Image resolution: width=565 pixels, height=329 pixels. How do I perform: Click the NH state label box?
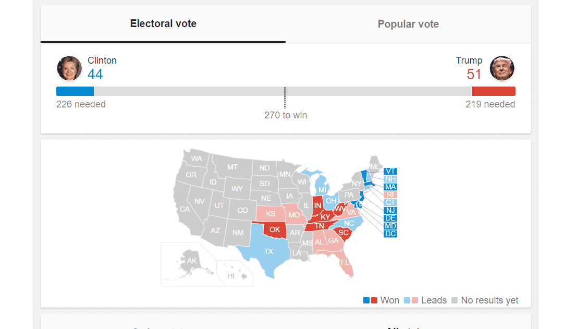pos(390,179)
